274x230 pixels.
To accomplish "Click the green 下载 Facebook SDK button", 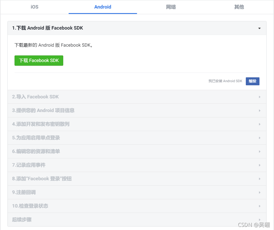I will [x=39, y=61].
